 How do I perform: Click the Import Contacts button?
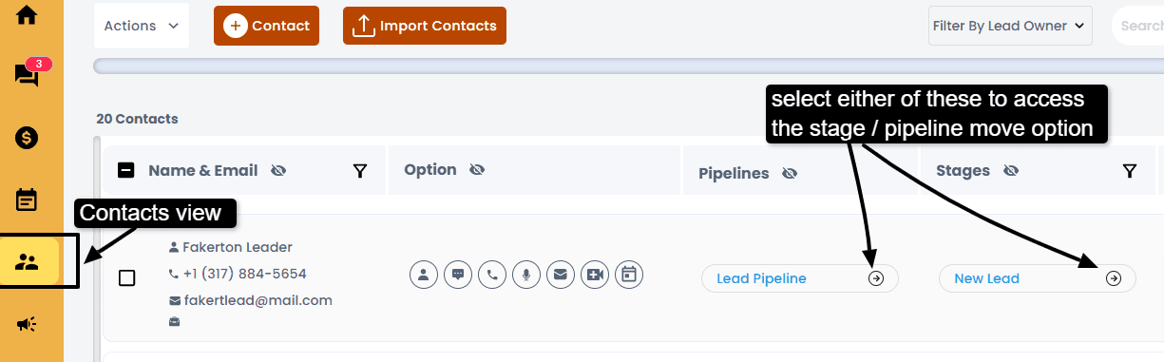click(x=425, y=26)
